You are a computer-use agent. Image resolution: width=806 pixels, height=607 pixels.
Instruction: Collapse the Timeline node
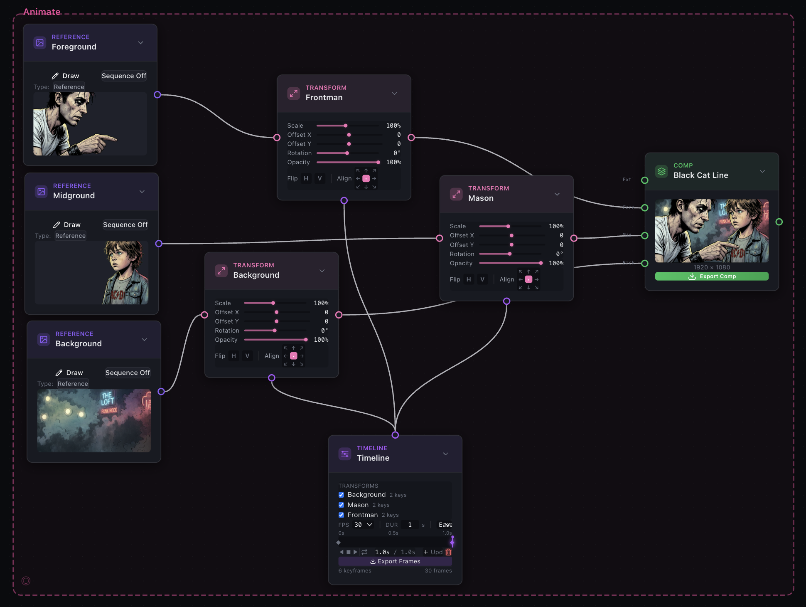pyautogui.click(x=445, y=454)
